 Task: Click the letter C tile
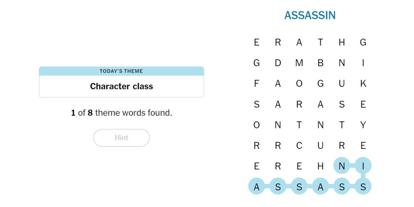(x=299, y=146)
